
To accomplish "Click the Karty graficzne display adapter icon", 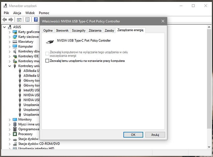I will coord(15,32).
